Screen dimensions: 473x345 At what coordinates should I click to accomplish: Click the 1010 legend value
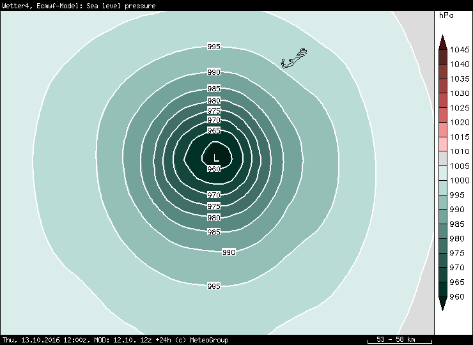460,151
